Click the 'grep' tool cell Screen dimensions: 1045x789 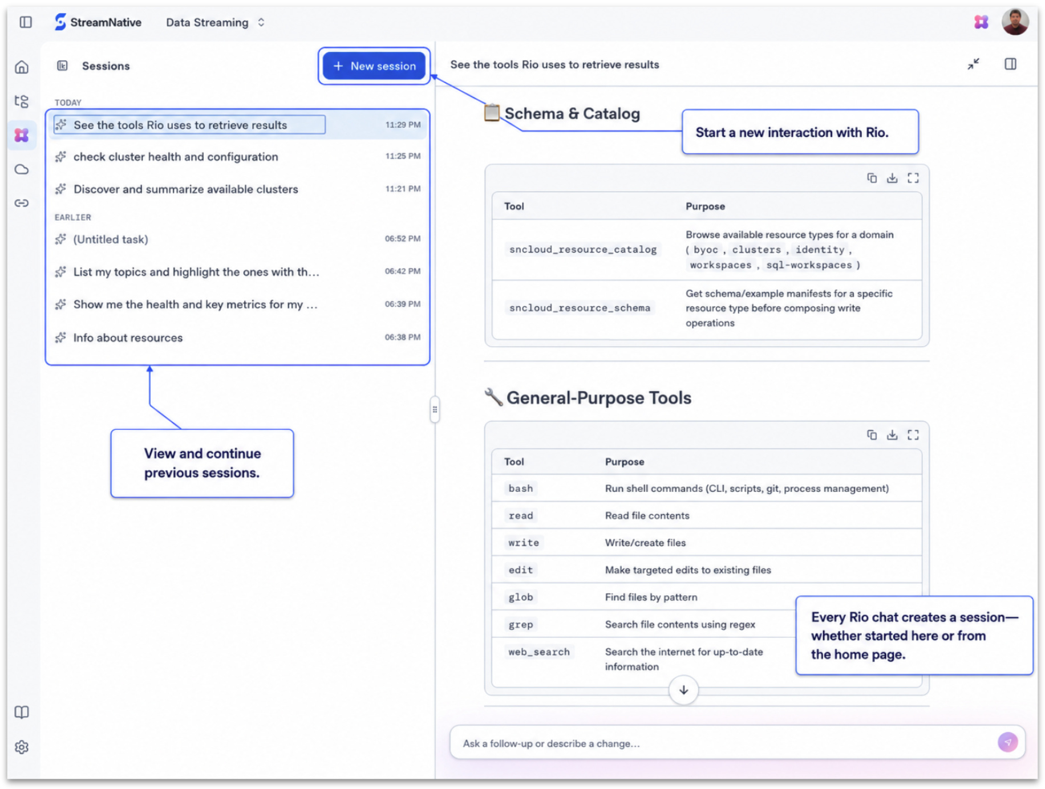coord(521,624)
